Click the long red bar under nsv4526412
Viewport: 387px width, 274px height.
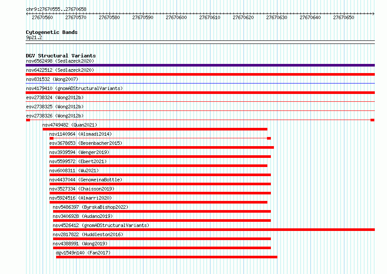click(x=214, y=230)
